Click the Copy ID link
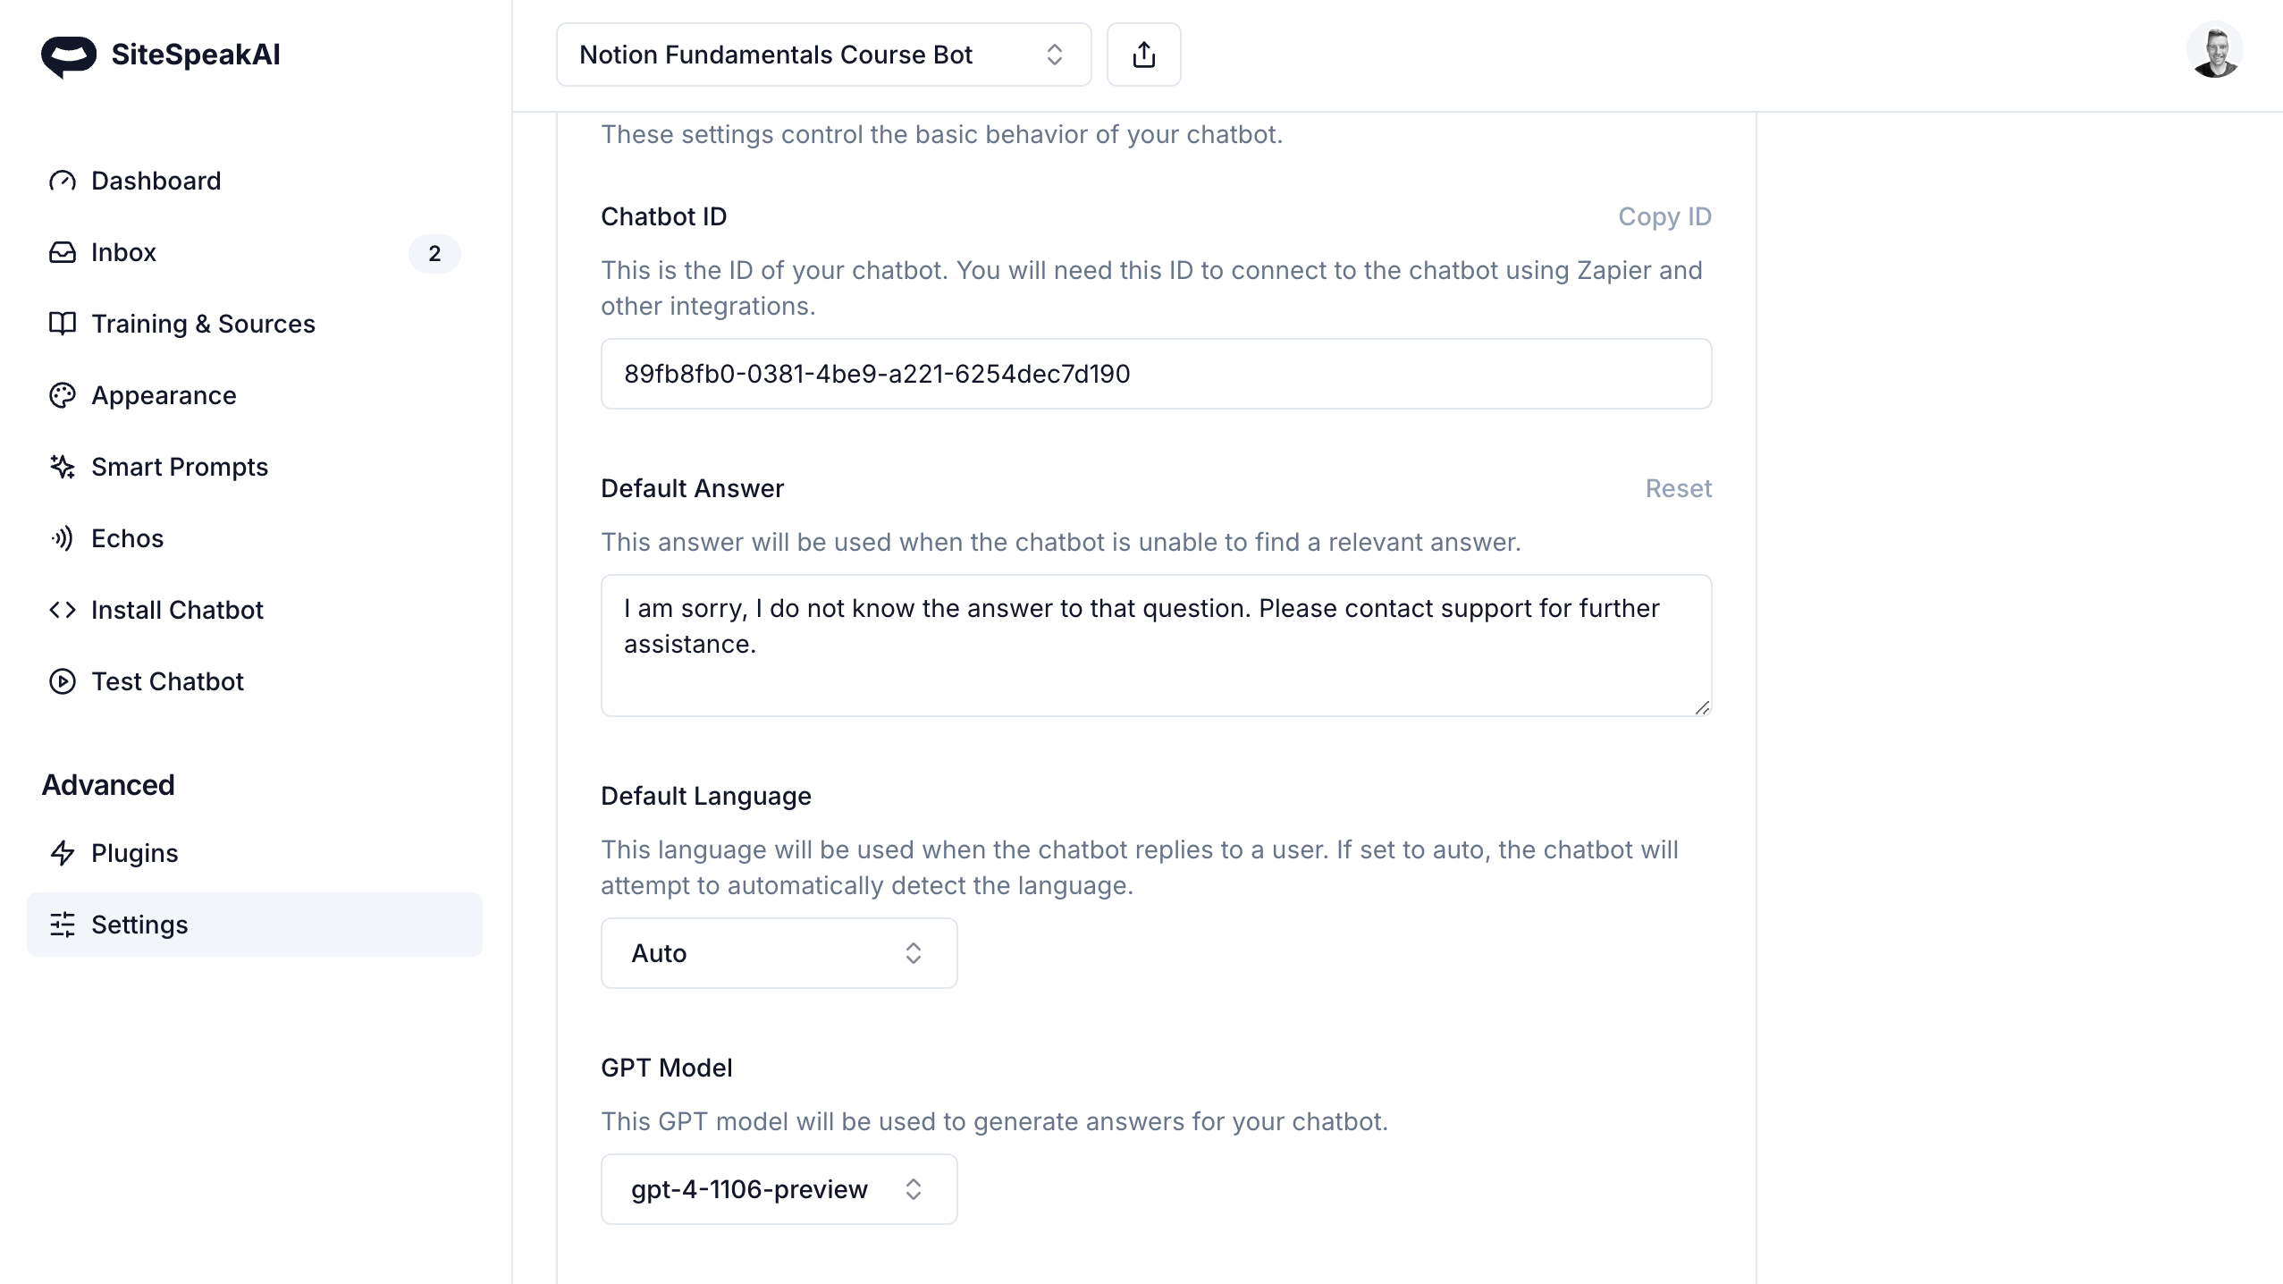 [1664, 216]
